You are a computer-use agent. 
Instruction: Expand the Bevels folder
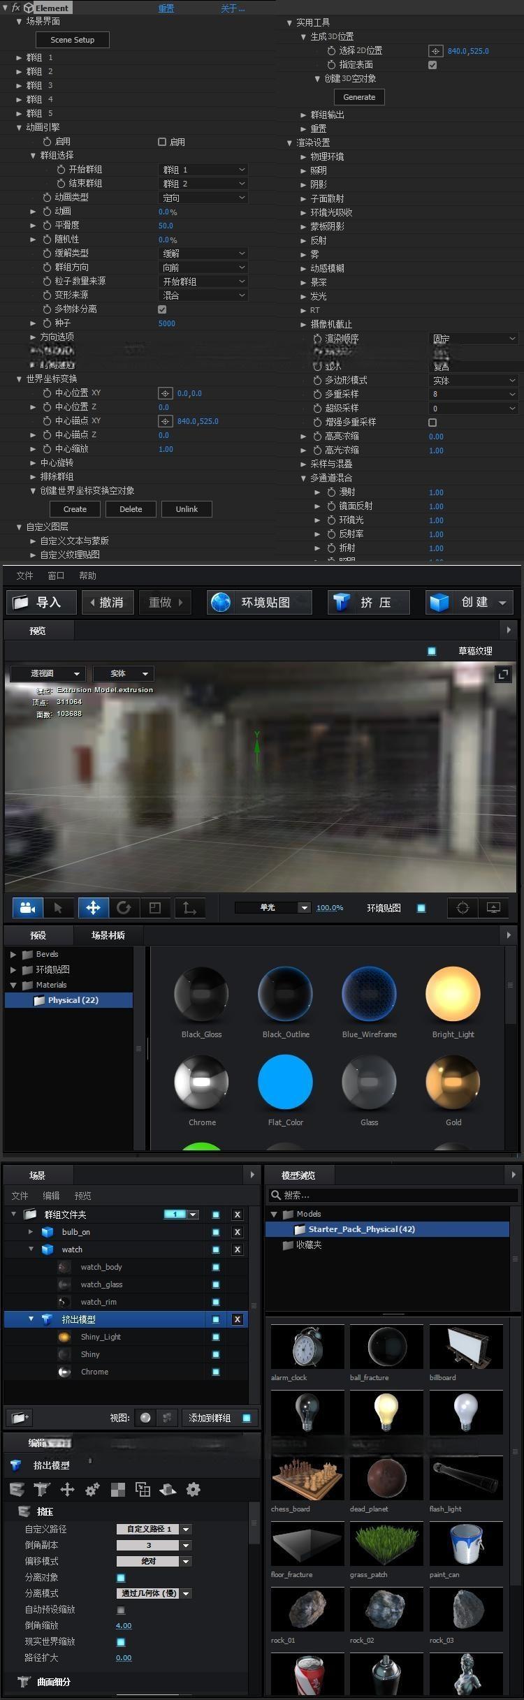(13, 954)
